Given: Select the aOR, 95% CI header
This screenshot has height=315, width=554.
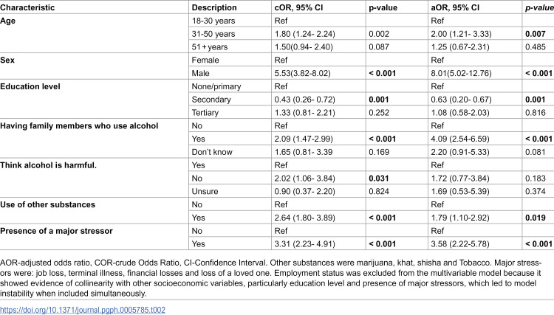Looking at the screenshot, I should point(455,7).
